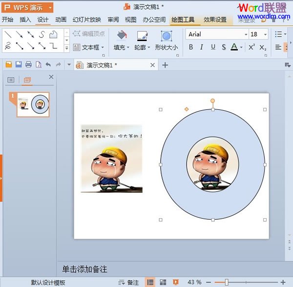Open the font color dropdown arrow
This screenshot has width=293, height=287.
click(x=241, y=47)
